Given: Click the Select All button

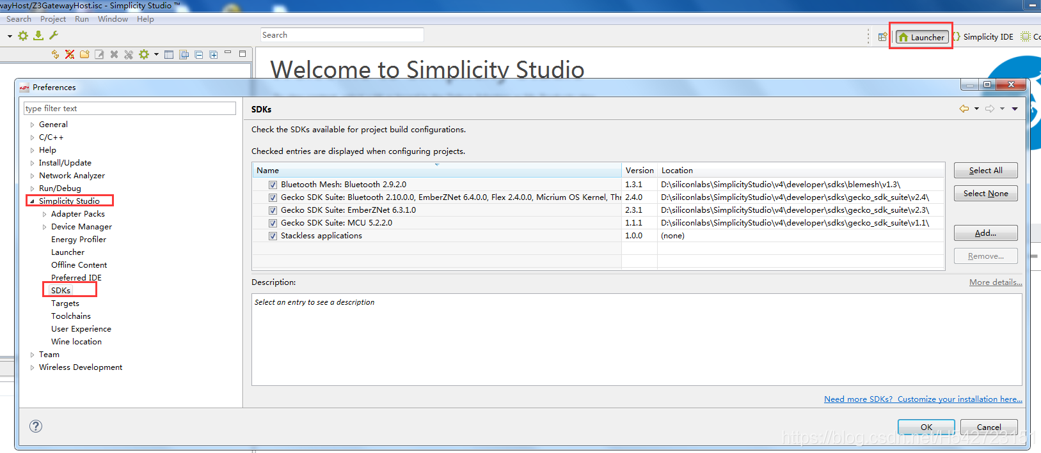Looking at the screenshot, I should 985,171.
